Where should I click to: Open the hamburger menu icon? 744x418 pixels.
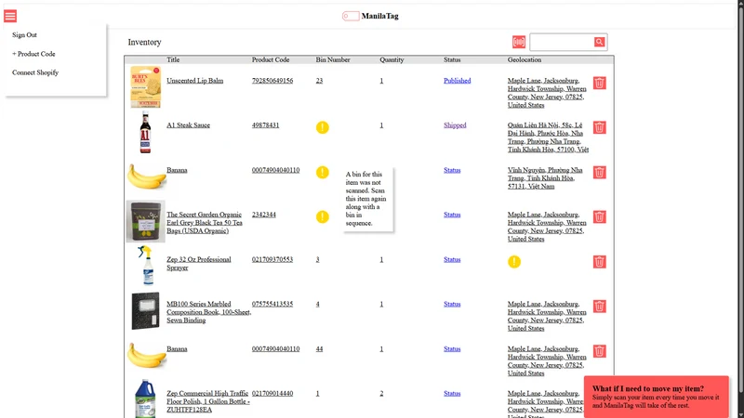pyautogui.click(x=10, y=16)
